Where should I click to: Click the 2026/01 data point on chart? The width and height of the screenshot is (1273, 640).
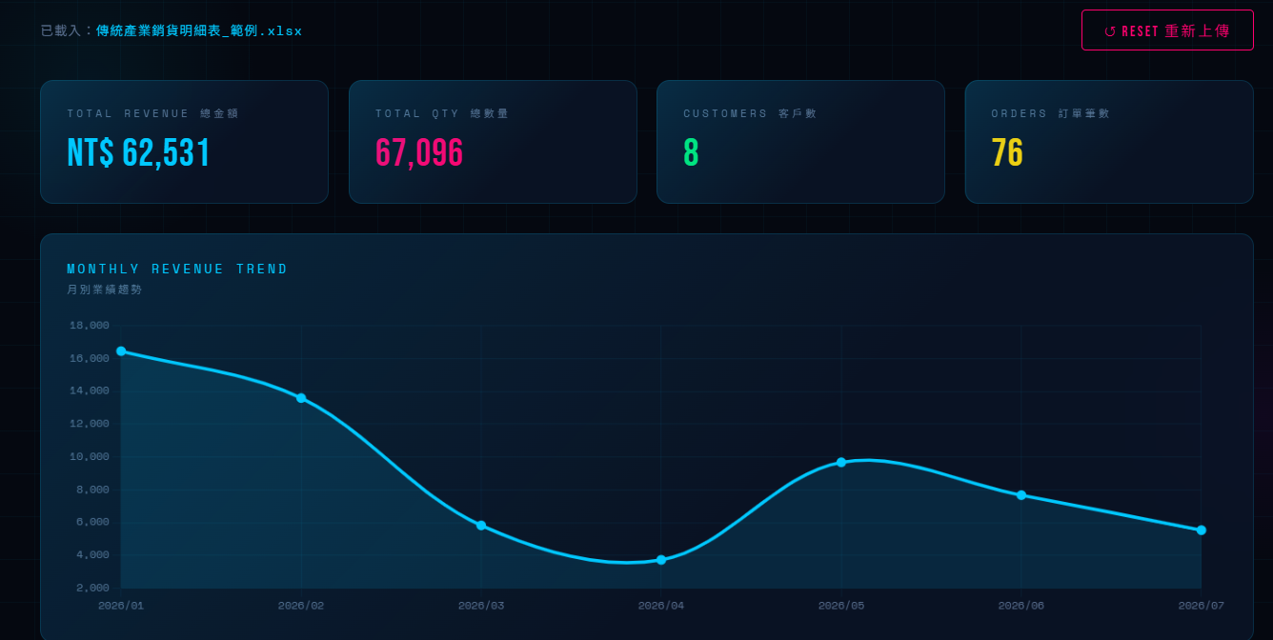tap(121, 351)
